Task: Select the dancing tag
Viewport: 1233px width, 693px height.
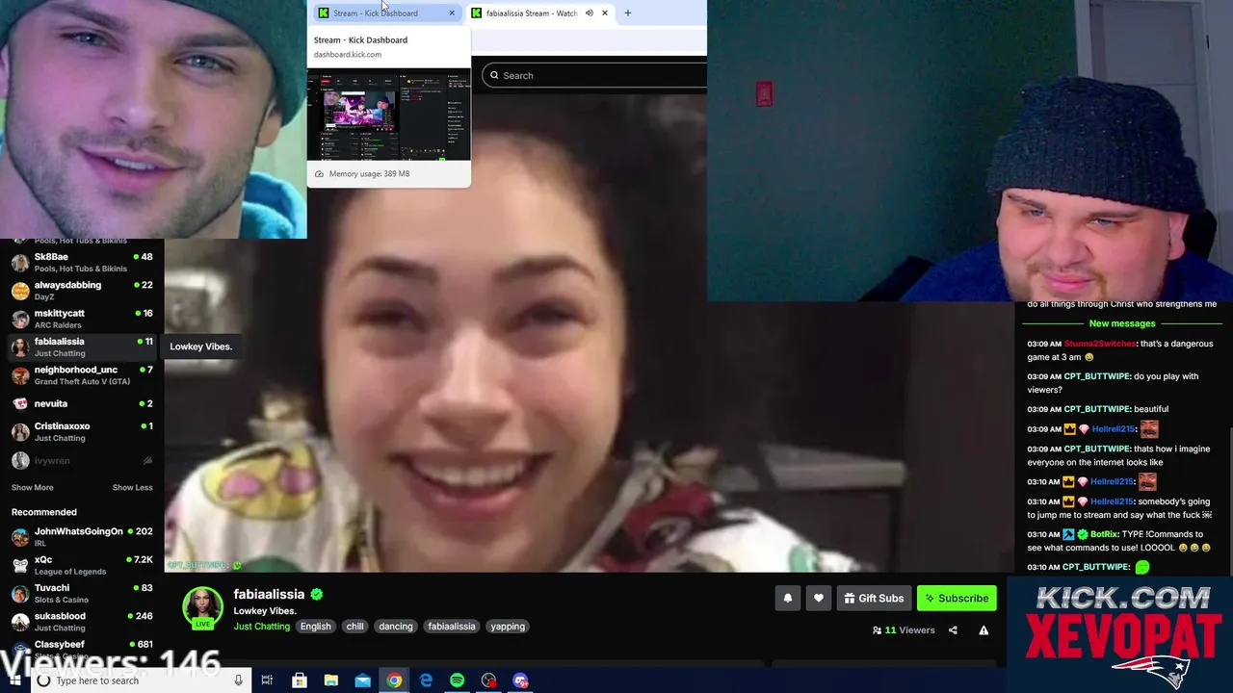Action: (x=395, y=627)
